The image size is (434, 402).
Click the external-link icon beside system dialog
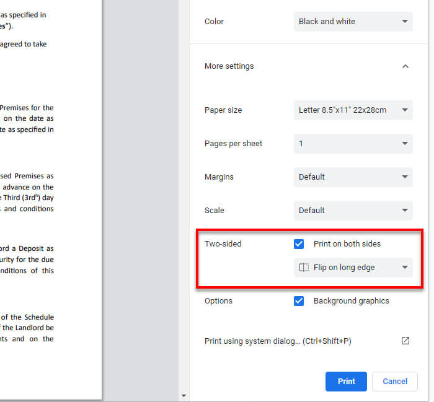coord(405,341)
